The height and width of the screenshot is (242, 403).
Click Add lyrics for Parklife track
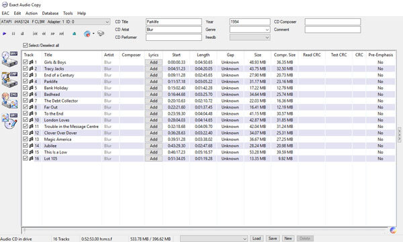(x=153, y=81)
